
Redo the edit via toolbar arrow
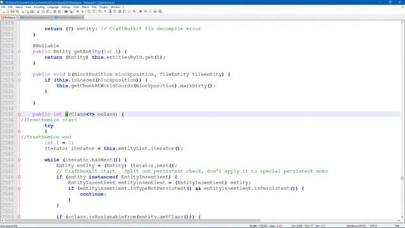pyautogui.click(x=59, y=11)
